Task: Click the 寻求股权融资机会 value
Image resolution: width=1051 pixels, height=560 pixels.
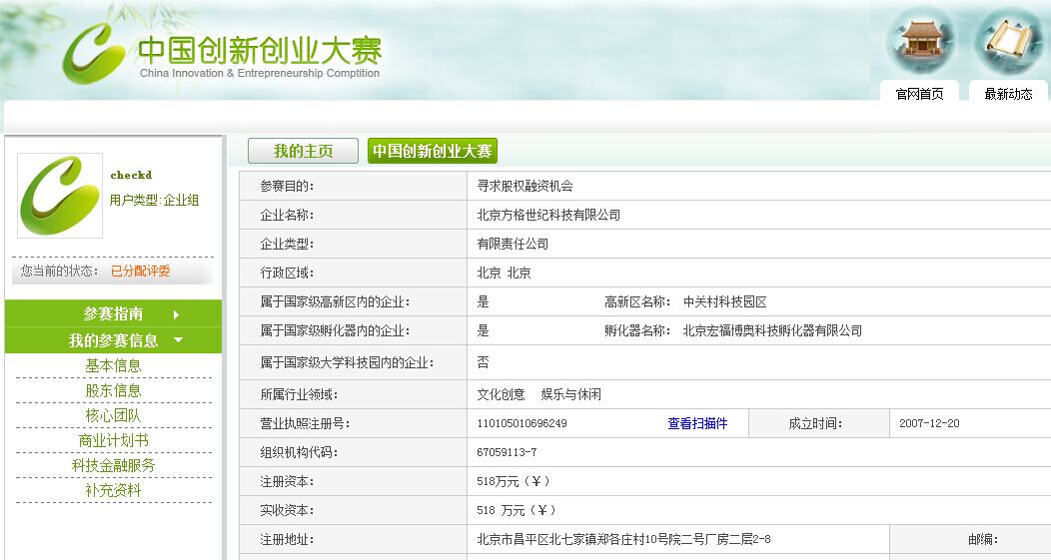Action: (x=525, y=186)
